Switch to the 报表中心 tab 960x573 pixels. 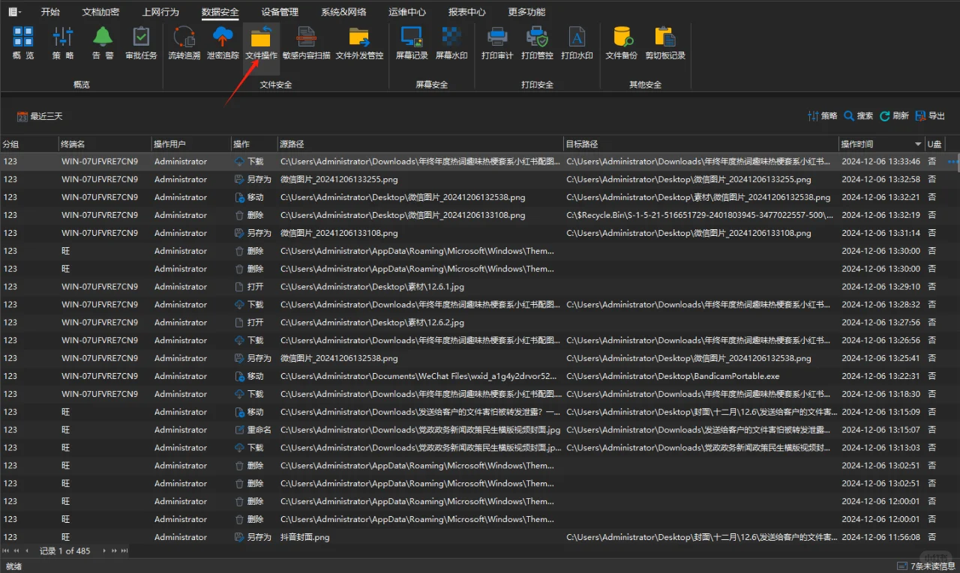click(x=466, y=12)
